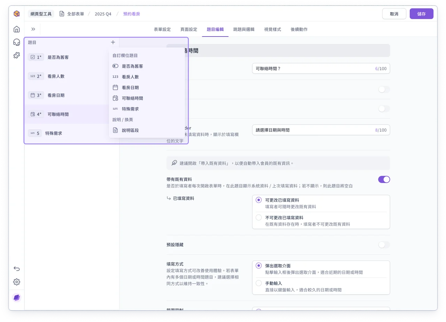Choose 是否為舊客 in the 自訂欄位題目 menu
446x322 pixels.
147,66
